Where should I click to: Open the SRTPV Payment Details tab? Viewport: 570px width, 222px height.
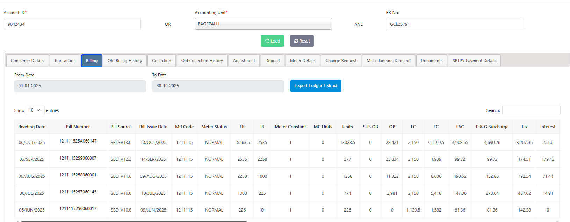474,61
